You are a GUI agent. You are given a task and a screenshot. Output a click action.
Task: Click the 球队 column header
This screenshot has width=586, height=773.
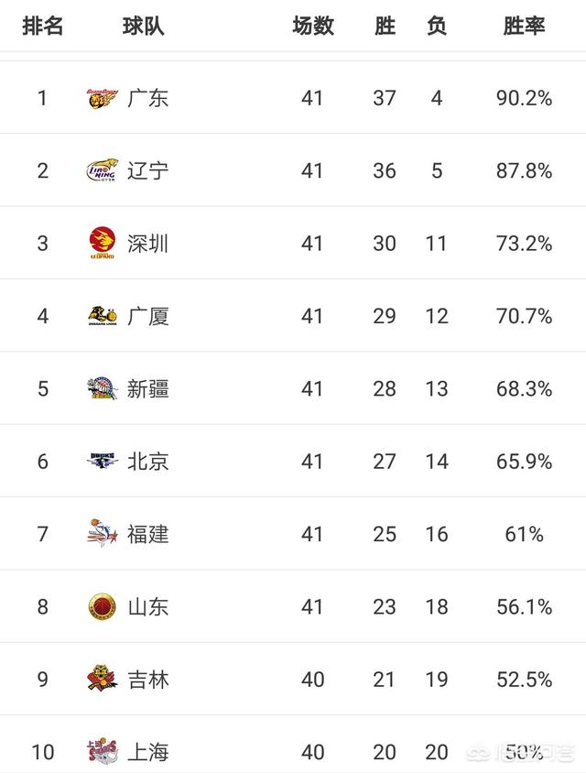(x=144, y=26)
